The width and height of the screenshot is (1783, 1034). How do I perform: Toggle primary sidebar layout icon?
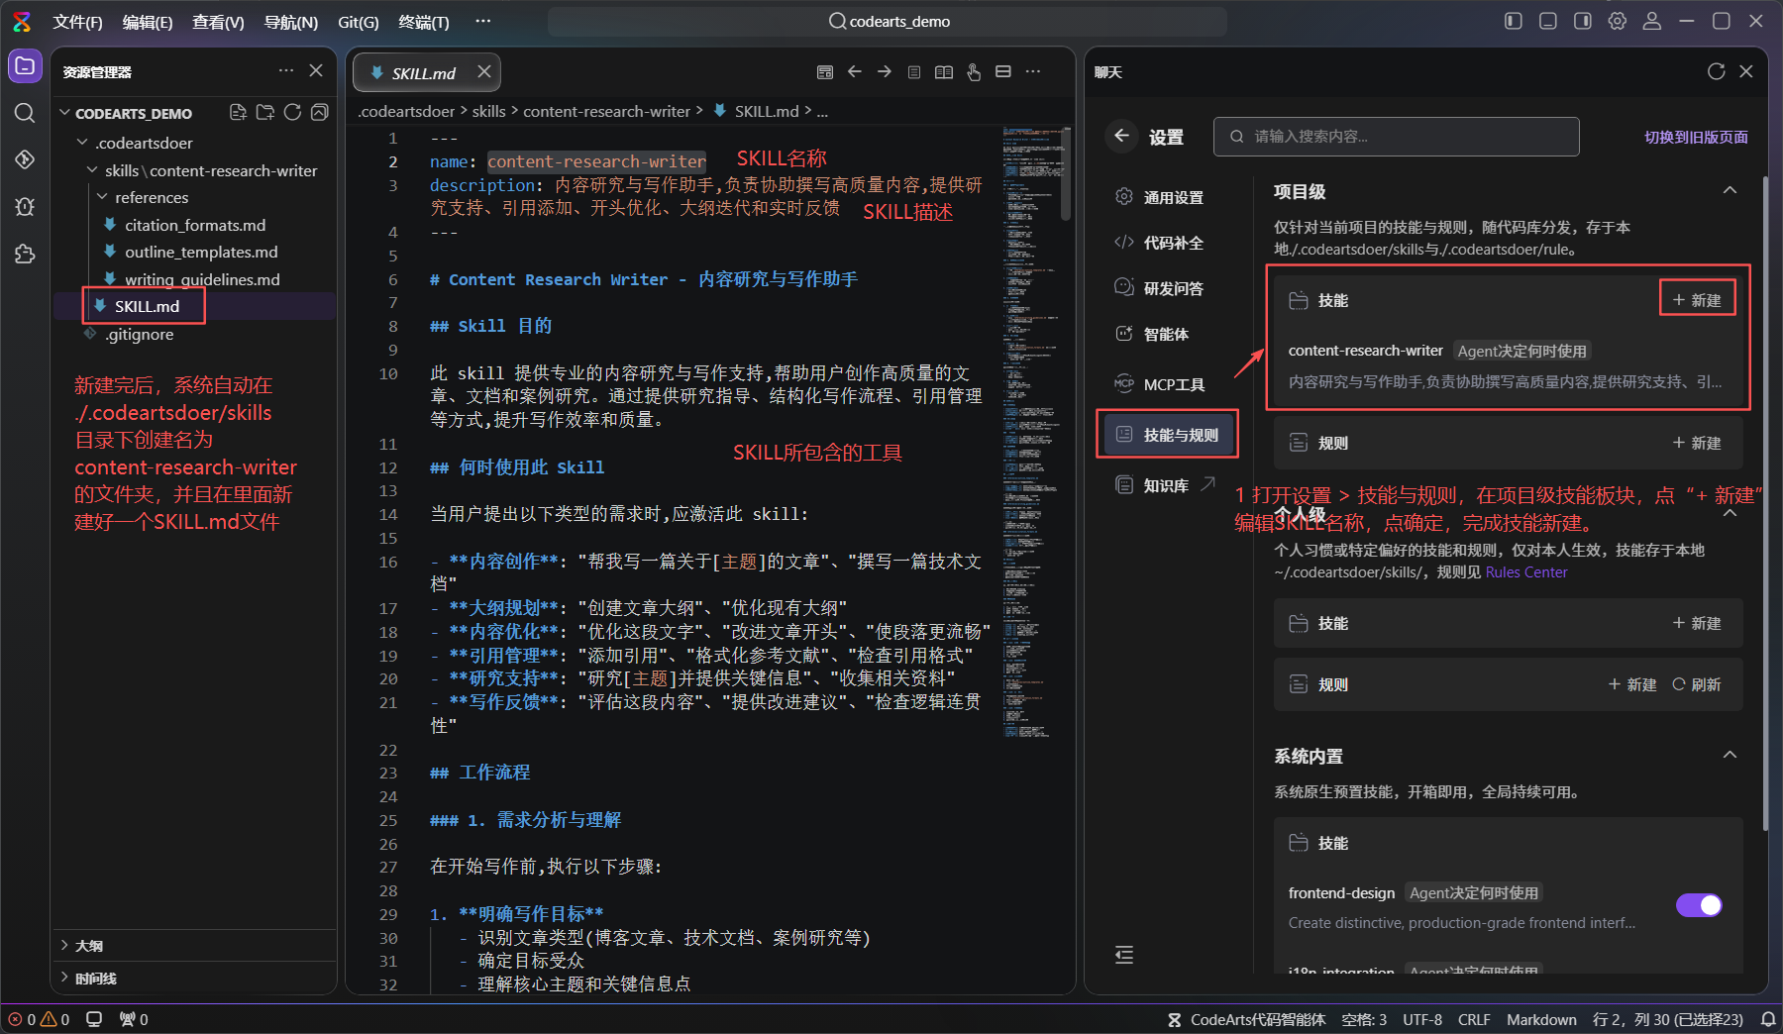(x=1514, y=21)
